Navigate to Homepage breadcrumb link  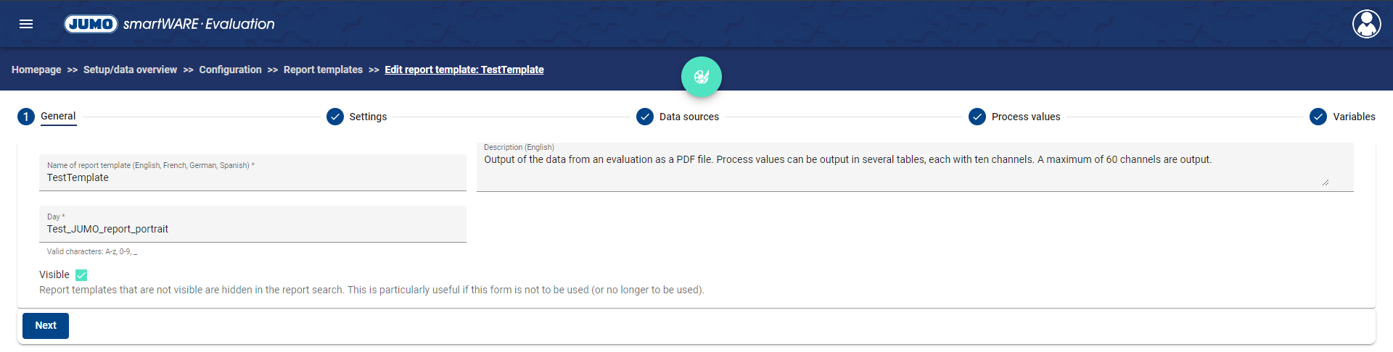tap(36, 70)
